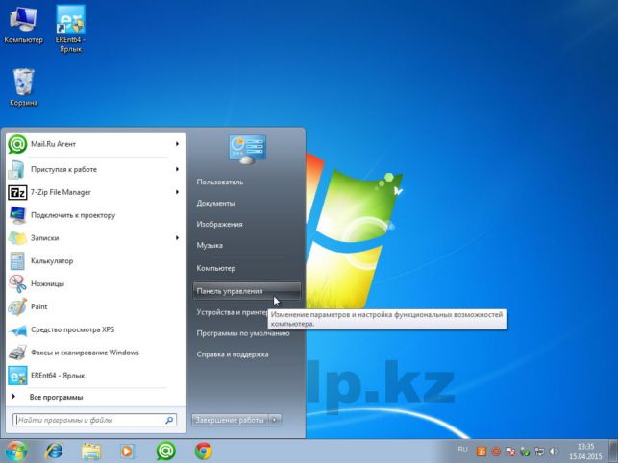This screenshot has height=463, width=618.
Task: Expand the 7-Zip File Manager jump list arrow
Action: click(178, 192)
